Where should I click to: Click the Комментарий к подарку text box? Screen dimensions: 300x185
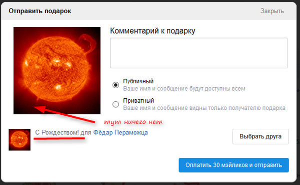coord(198,53)
